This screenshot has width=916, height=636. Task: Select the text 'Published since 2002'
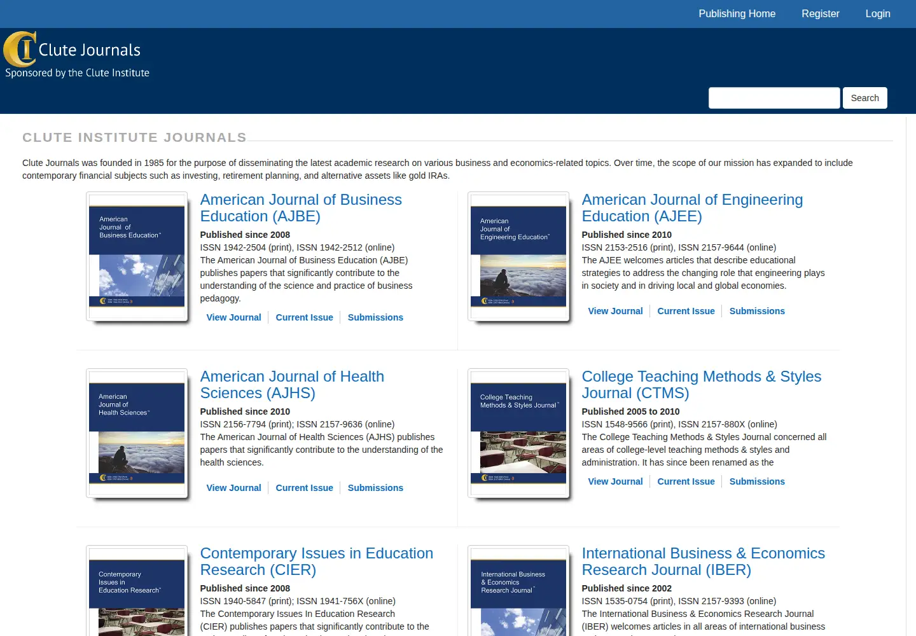point(627,588)
